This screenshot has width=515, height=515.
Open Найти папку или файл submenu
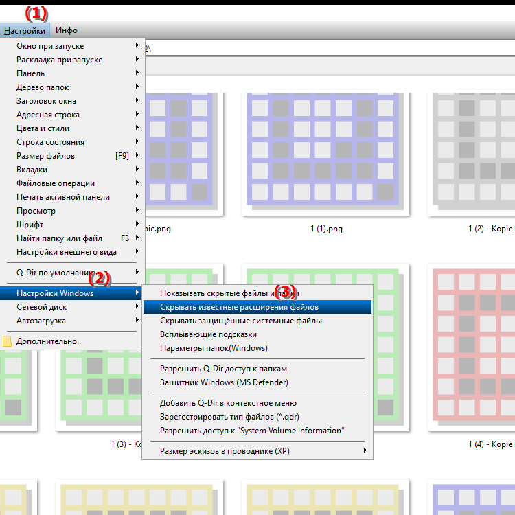pyautogui.click(x=72, y=238)
